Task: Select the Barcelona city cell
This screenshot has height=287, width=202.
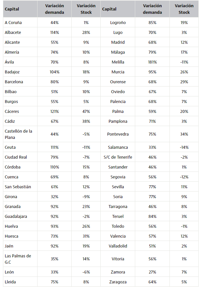Action: [x=20, y=82]
